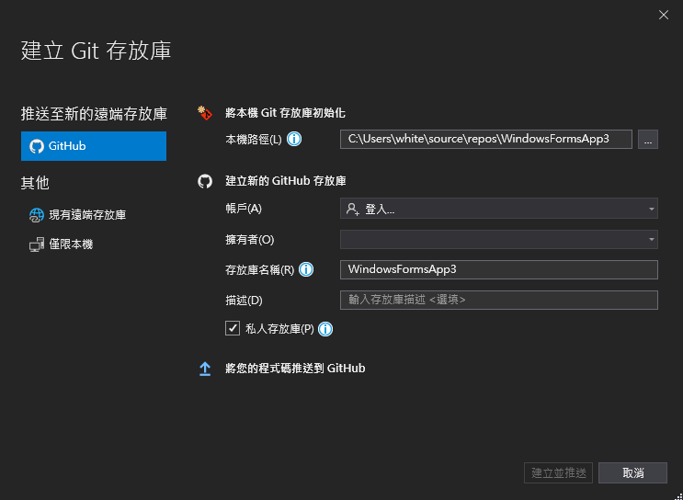Show info for 私人存放庫 checkbox
683x500 pixels.
[325, 329]
